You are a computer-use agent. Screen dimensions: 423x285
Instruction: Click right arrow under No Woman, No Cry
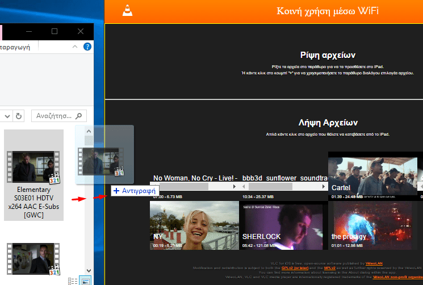[234, 186]
